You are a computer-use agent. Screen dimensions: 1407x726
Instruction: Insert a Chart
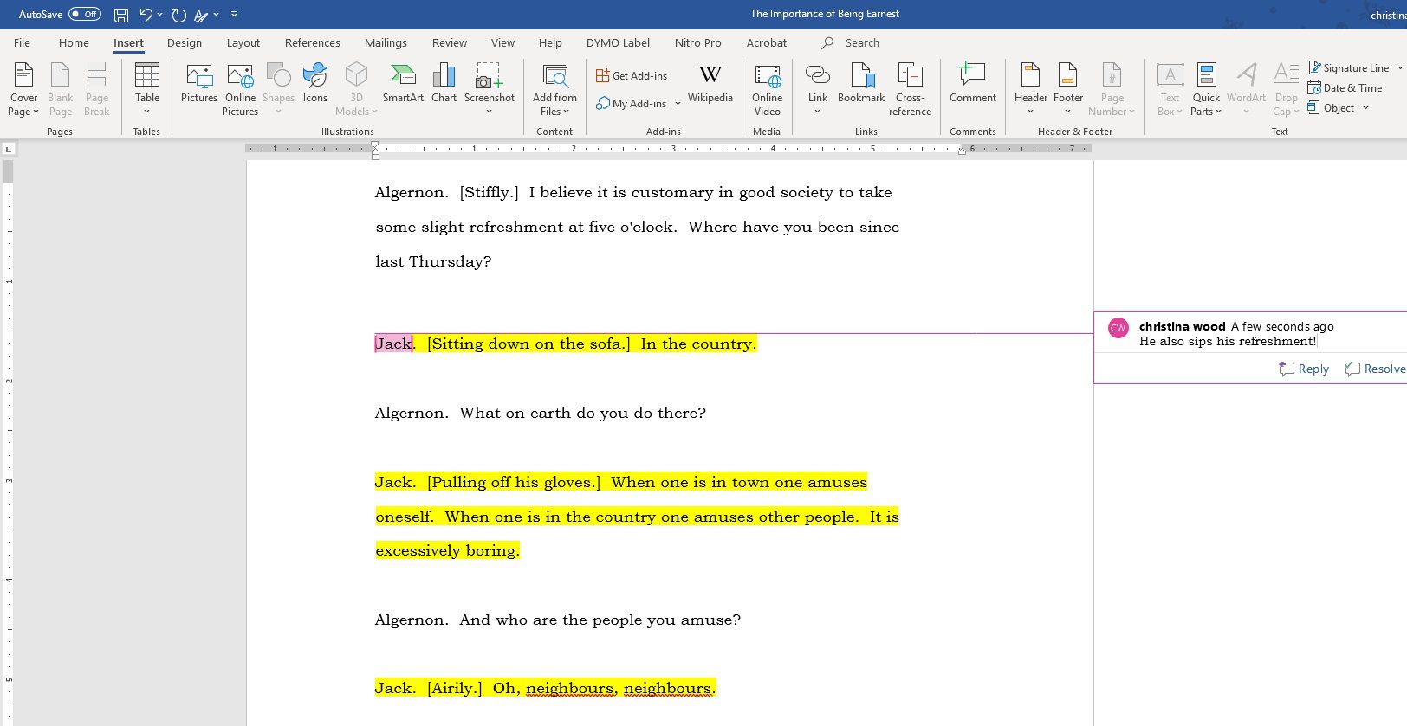[x=444, y=84]
